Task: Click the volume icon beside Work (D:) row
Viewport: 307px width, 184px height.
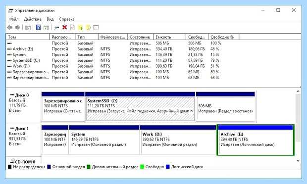Action: (x=9, y=66)
